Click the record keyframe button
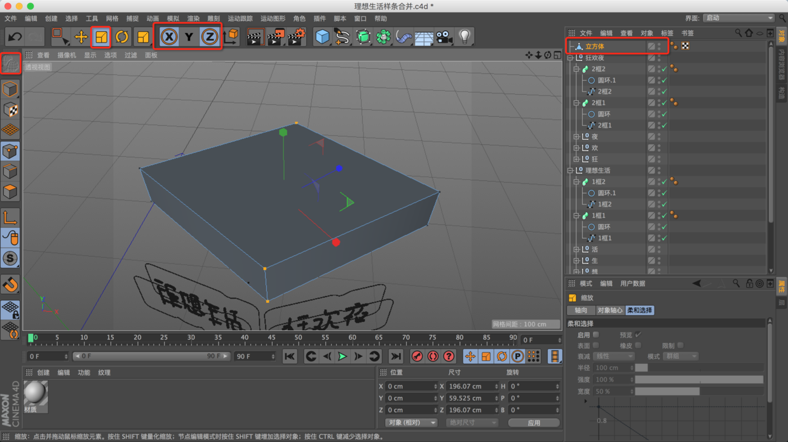The width and height of the screenshot is (788, 442). (417, 357)
